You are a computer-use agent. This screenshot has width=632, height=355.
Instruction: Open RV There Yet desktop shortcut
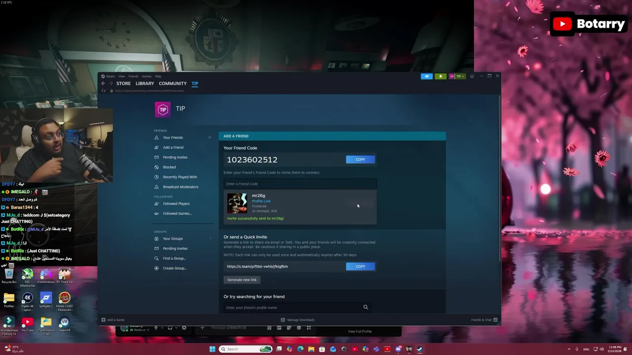(x=64, y=276)
